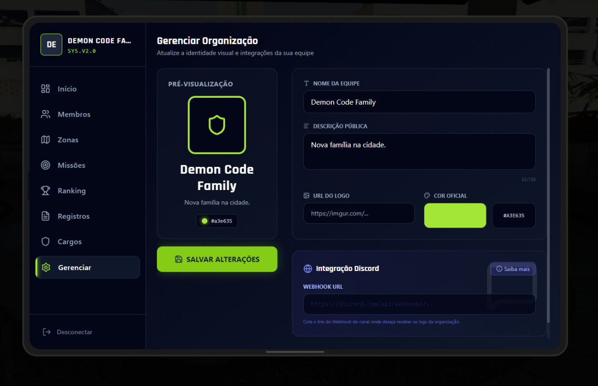Select the active Gerenciar menu item
The image size is (598, 386).
[x=87, y=268]
